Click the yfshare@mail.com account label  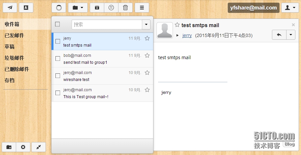253,8
